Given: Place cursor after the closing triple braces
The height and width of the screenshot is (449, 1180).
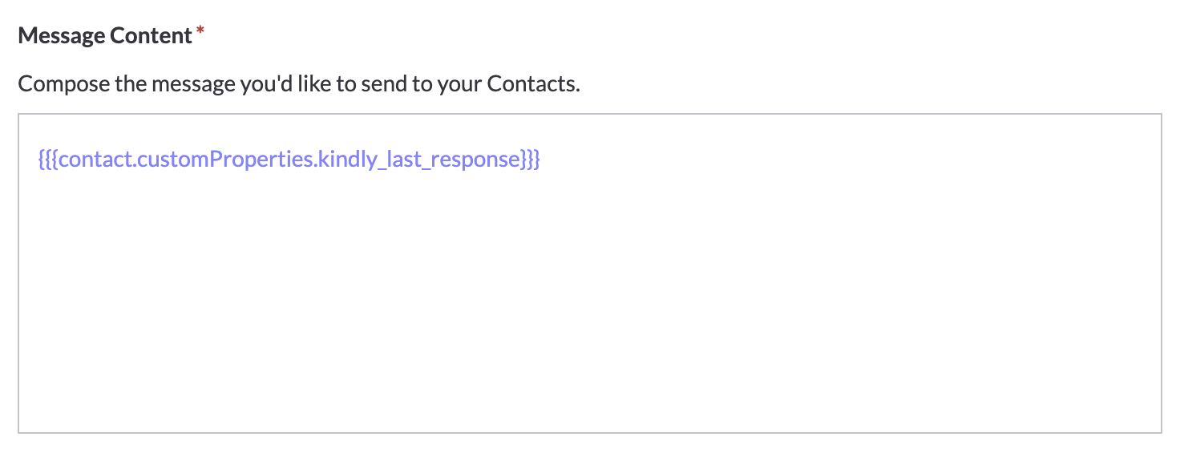Looking at the screenshot, I should pyautogui.click(x=542, y=160).
